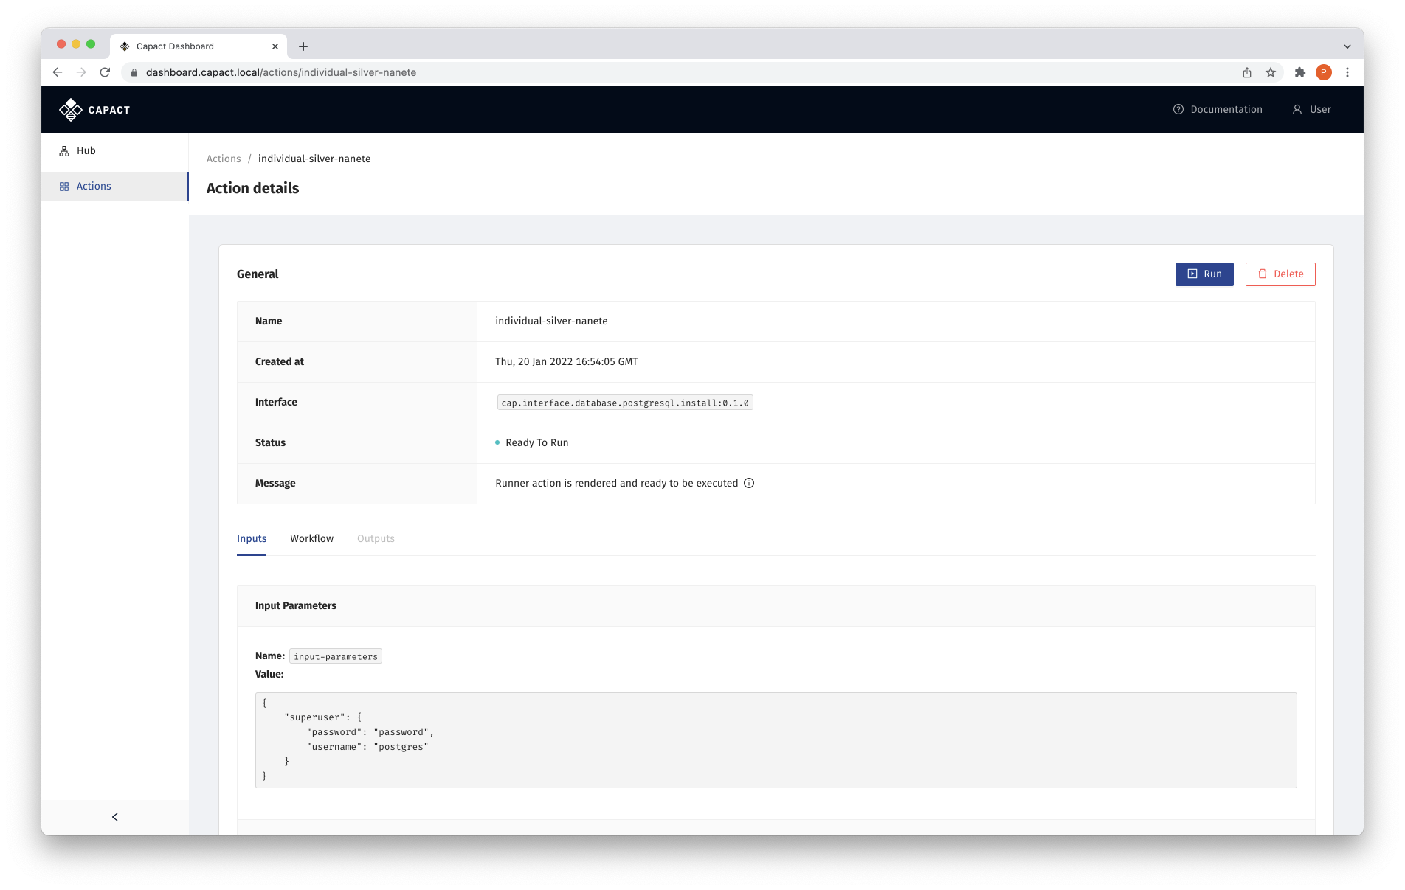Image resolution: width=1405 pixels, height=890 pixels.
Task: Open Hub in the sidebar
Action: 86,151
